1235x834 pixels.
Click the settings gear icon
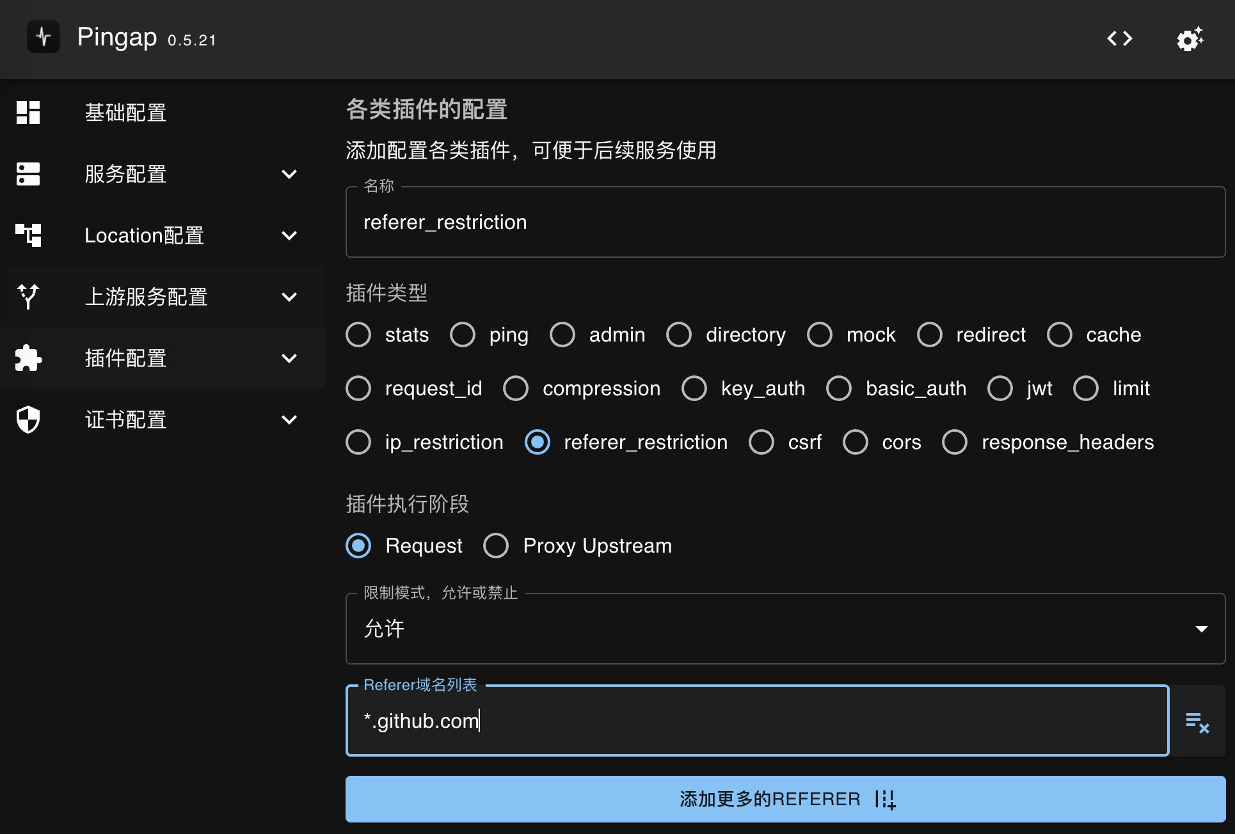(1191, 39)
